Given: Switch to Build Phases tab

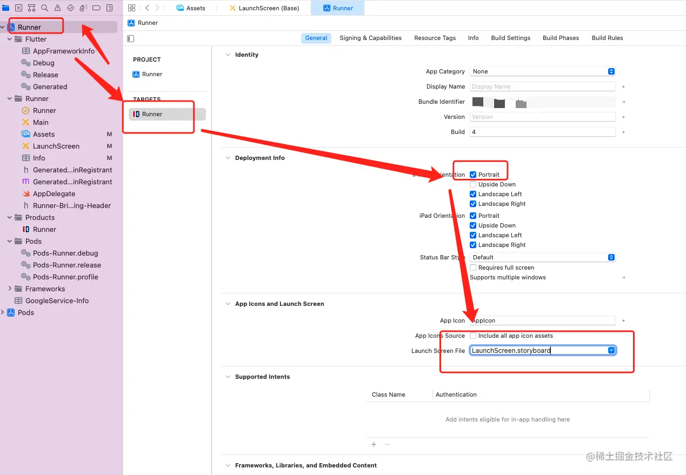Looking at the screenshot, I should coord(561,38).
